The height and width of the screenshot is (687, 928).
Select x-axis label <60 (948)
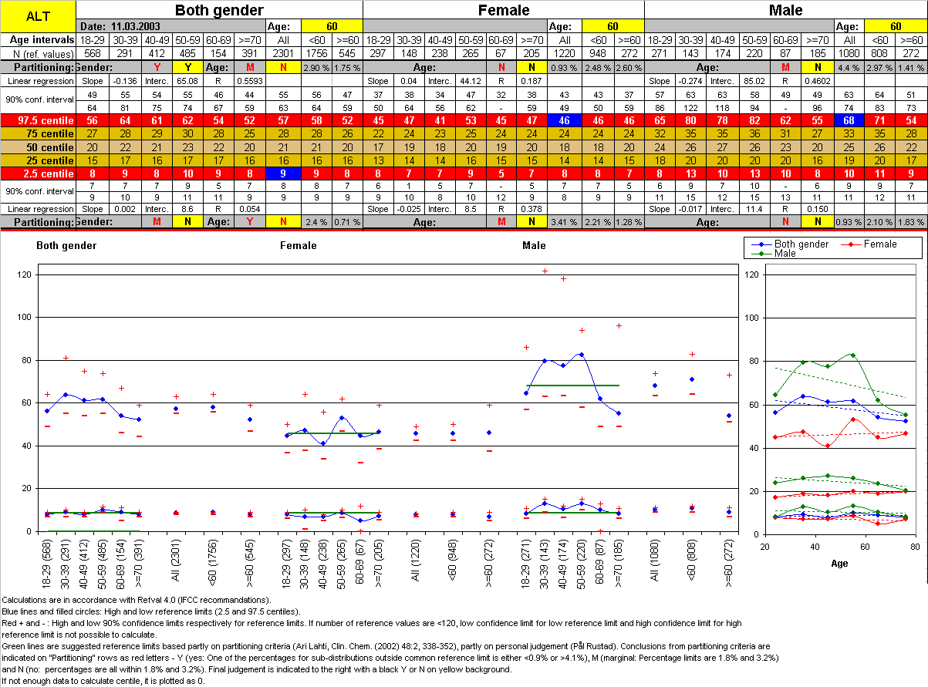(453, 562)
